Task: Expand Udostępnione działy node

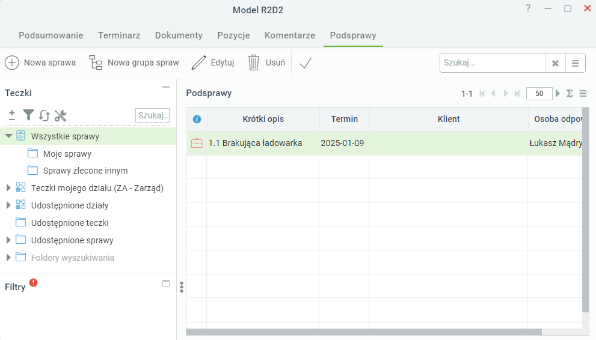Action: tap(8, 205)
